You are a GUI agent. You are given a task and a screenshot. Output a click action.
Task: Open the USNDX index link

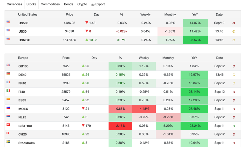point(24,40)
